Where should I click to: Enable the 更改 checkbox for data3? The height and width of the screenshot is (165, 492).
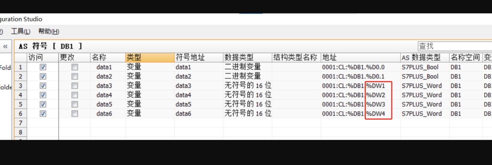74,86
